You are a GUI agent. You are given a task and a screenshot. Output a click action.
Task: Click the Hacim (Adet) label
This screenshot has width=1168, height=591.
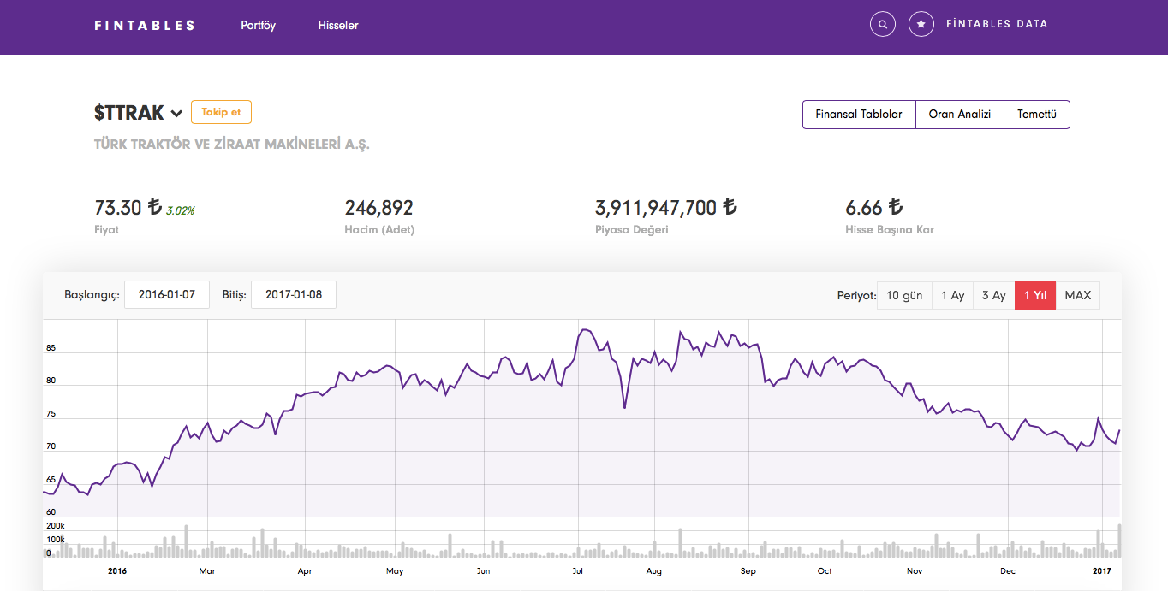point(379,229)
